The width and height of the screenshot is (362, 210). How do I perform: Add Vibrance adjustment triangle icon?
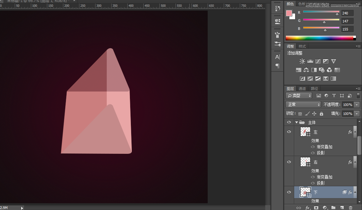click(333, 61)
